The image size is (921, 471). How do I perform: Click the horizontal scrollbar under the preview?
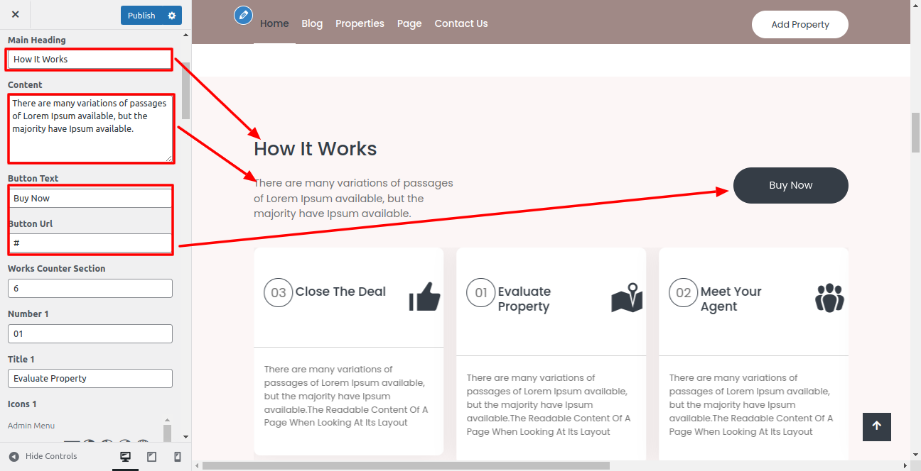coord(406,466)
